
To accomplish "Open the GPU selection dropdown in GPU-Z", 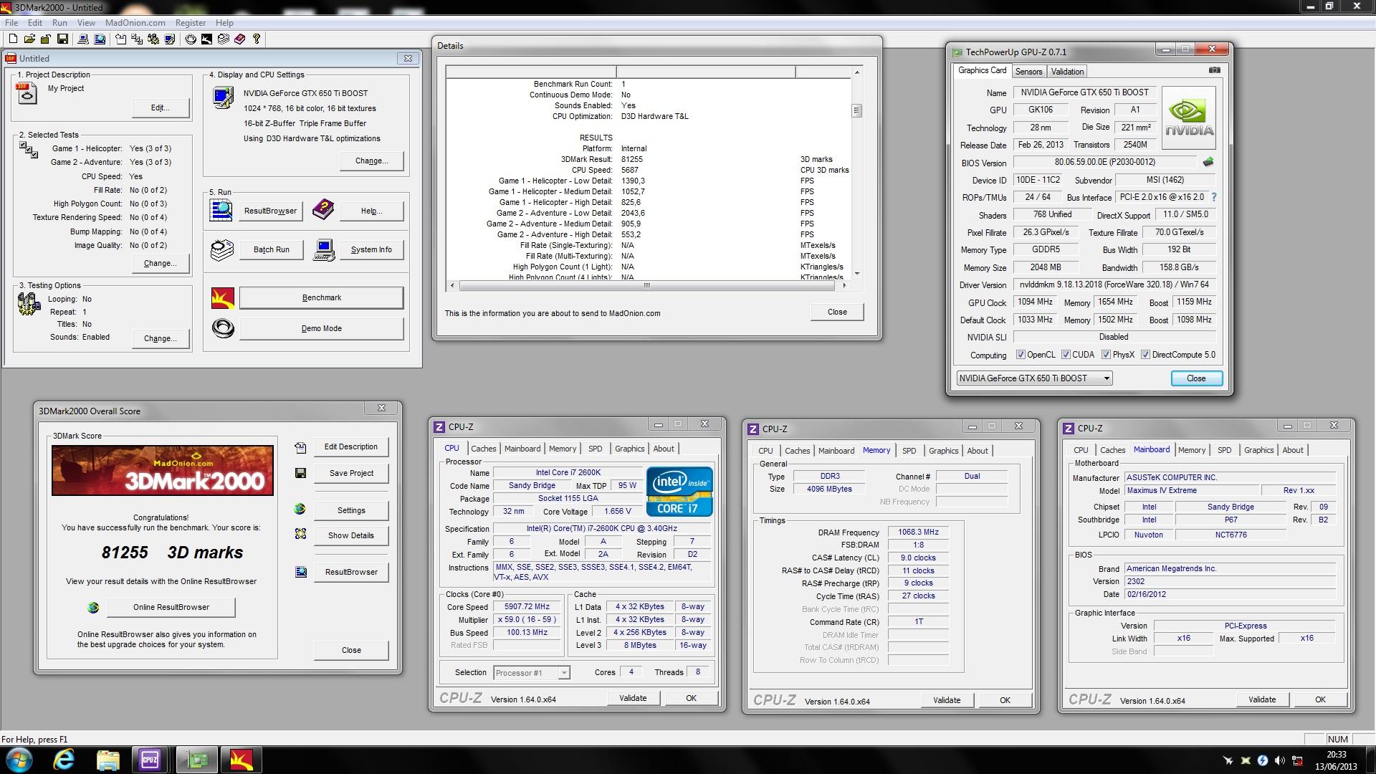I will tap(1034, 378).
